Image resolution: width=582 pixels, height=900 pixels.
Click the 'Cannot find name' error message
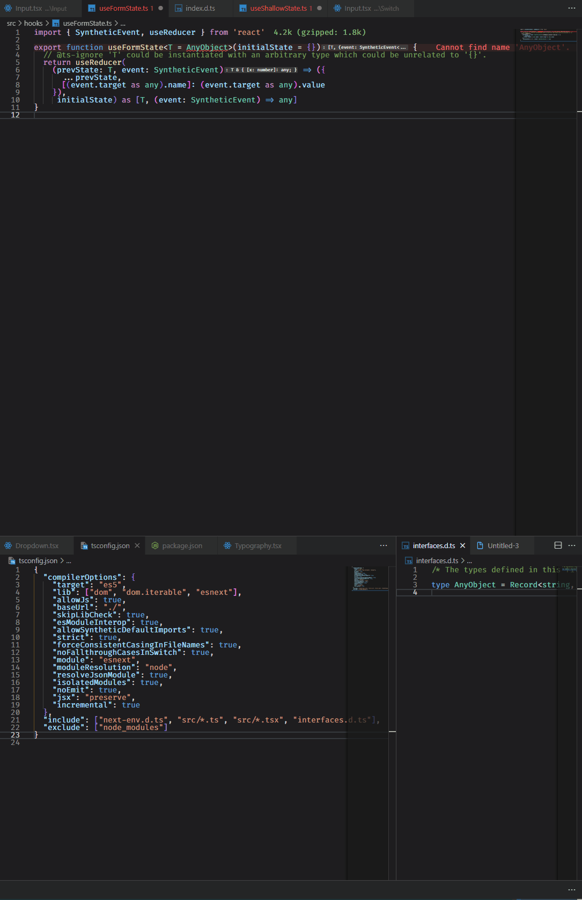click(502, 47)
